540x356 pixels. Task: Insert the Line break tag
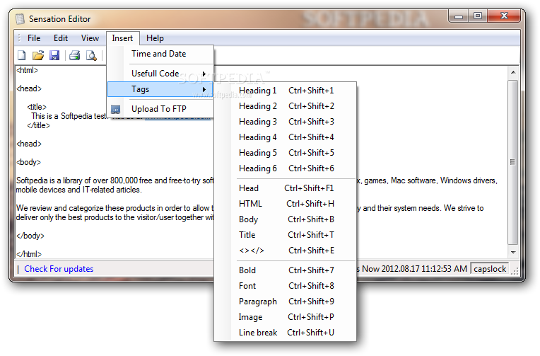pyautogui.click(x=285, y=332)
